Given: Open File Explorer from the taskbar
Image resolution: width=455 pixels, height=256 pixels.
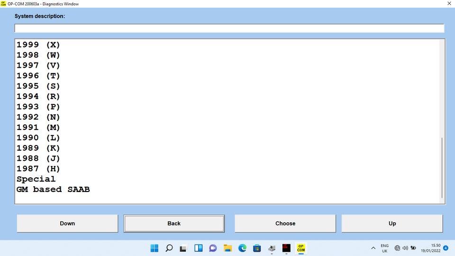Looking at the screenshot, I should (228, 248).
